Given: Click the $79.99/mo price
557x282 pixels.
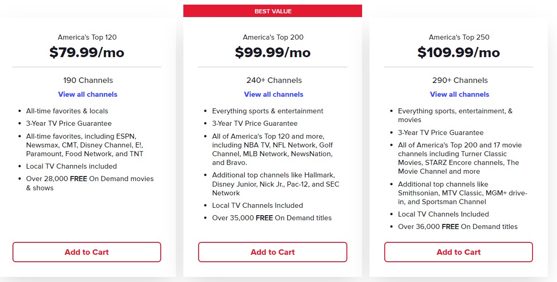Looking at the screenshot, I should 87,53.
